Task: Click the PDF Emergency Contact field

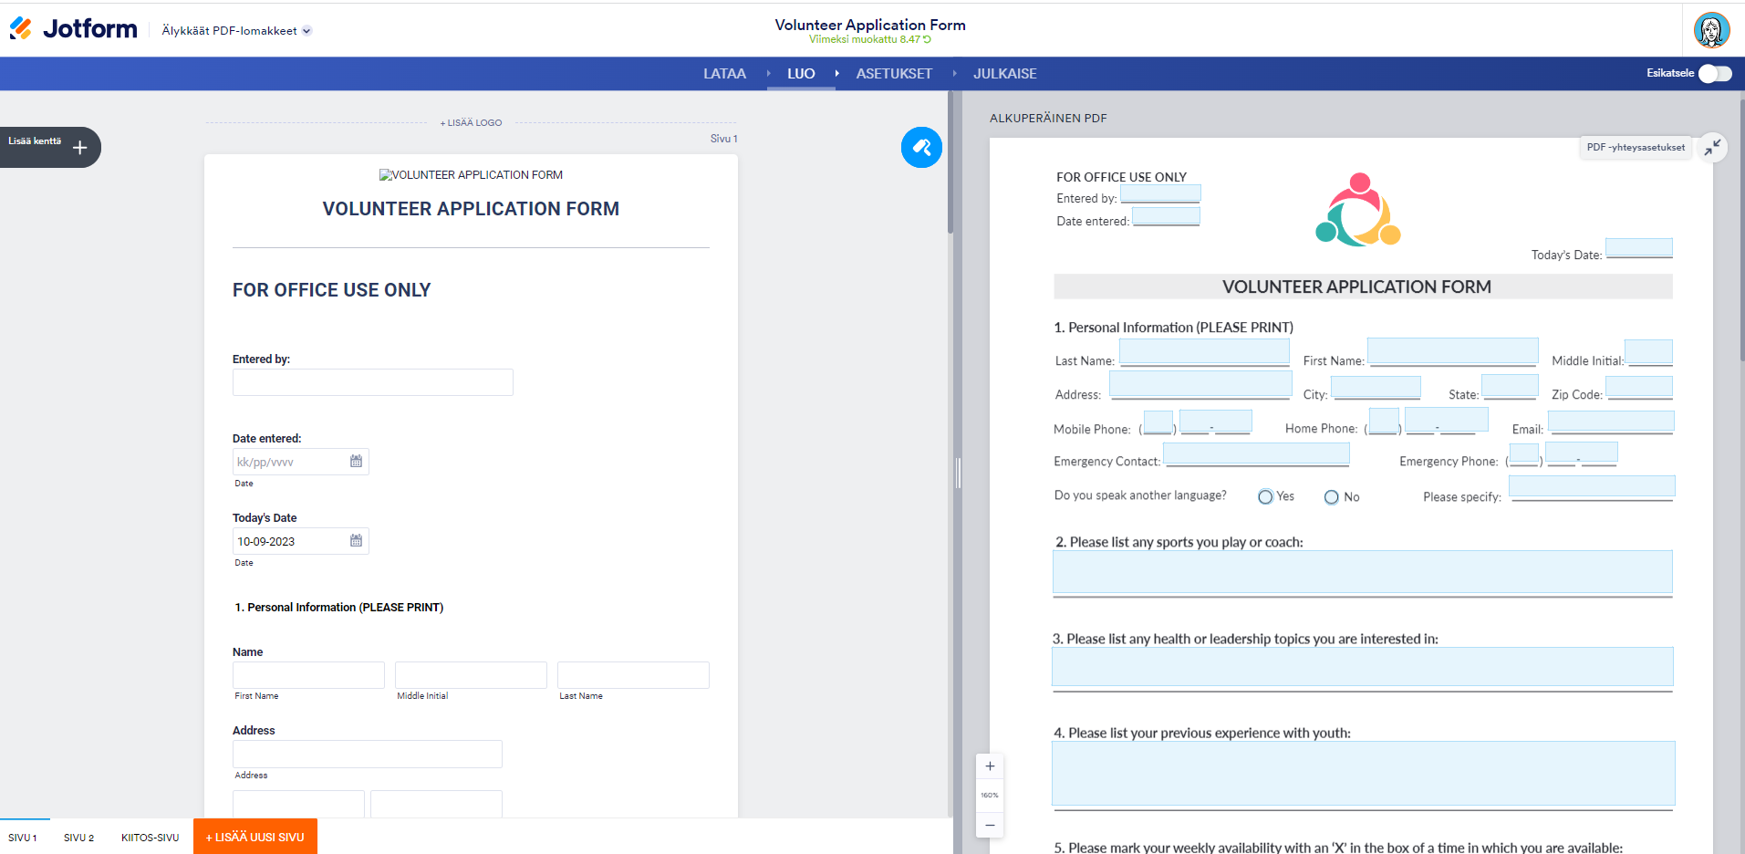Action: click(x=1256, y=453)
